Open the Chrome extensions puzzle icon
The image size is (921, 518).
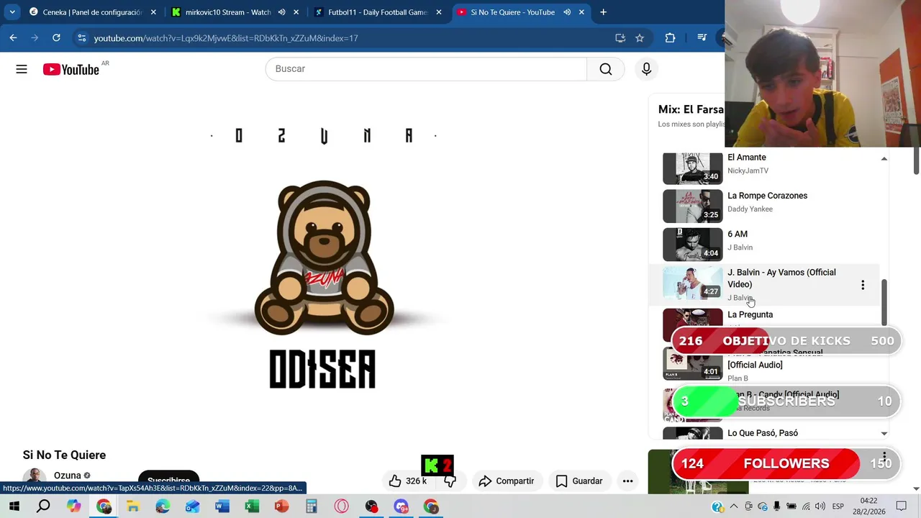click(x=670, y=38)
